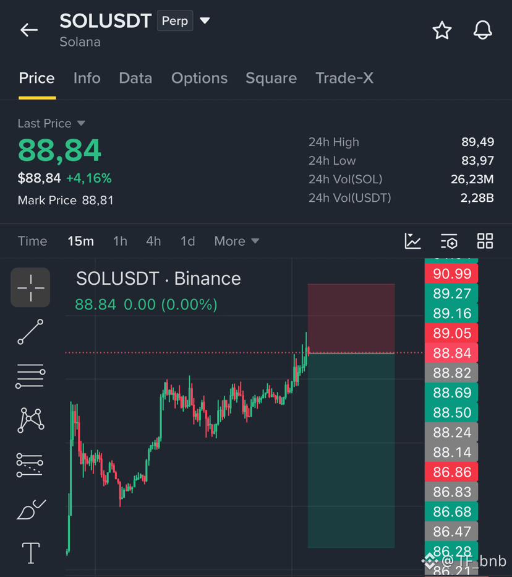Click the SOLUSDT · Binance chart title
This screenshot has width=512, height=577.
158,279
